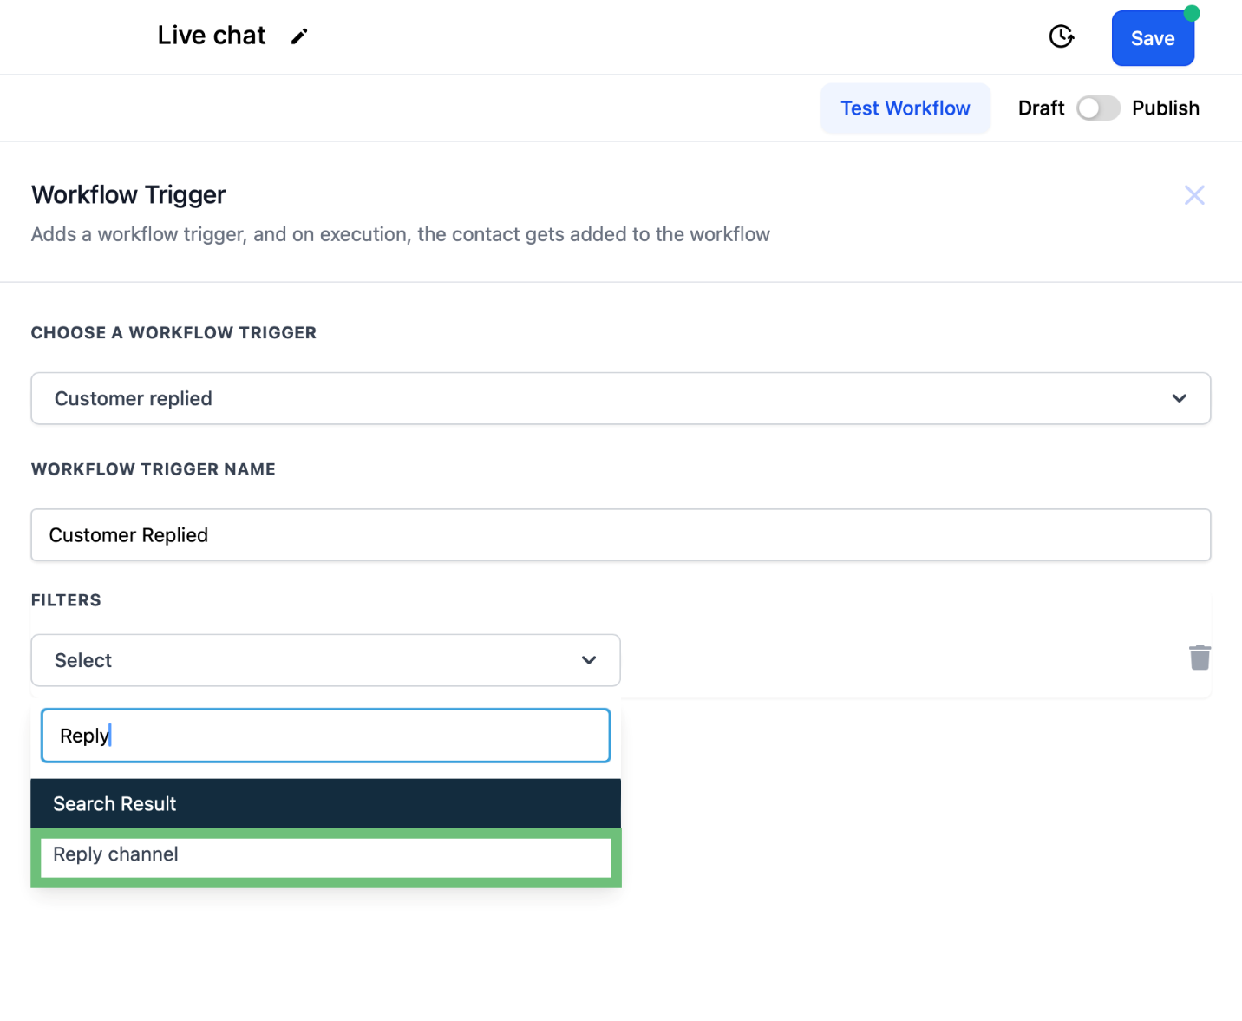Focus the Workflow Trigger Name field

click(621, 534)
